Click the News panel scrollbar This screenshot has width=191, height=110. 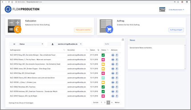[x=185, y=57]
